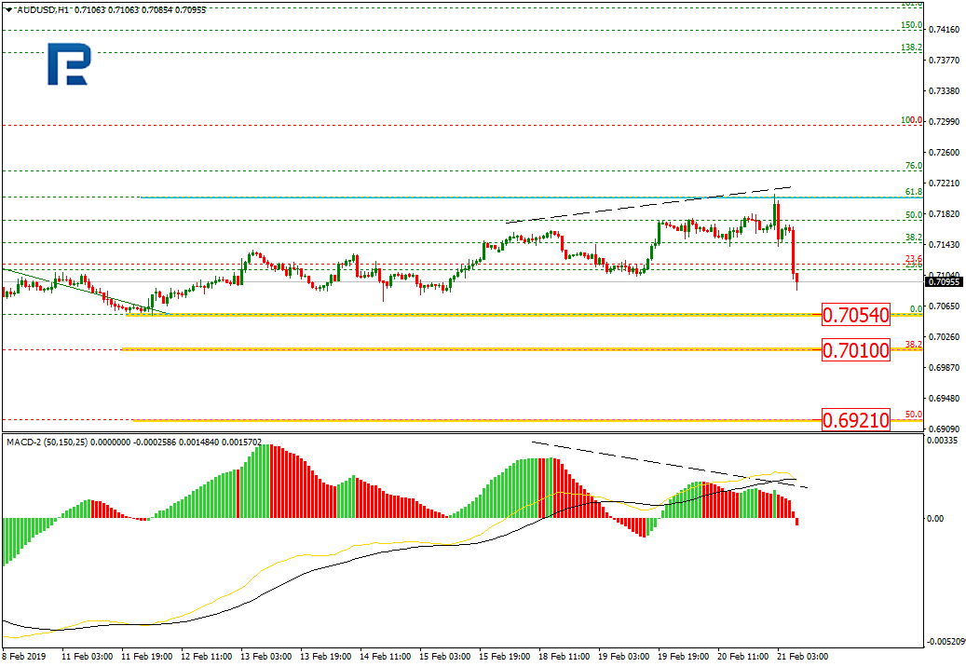Select the dashed divergence line above price candles
The width and height of the screenshot is (966, 667).
[643, 205]
